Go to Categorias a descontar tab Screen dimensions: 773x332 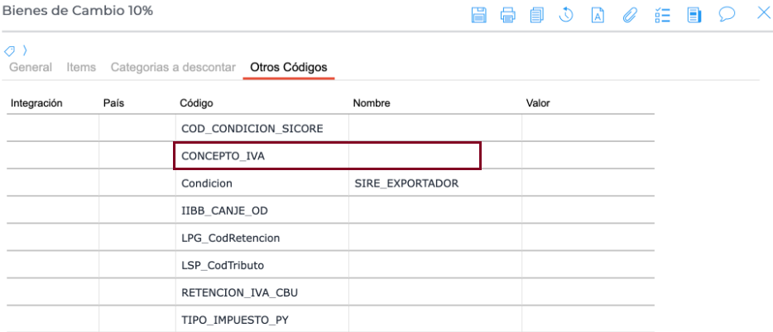coord(173,67)
